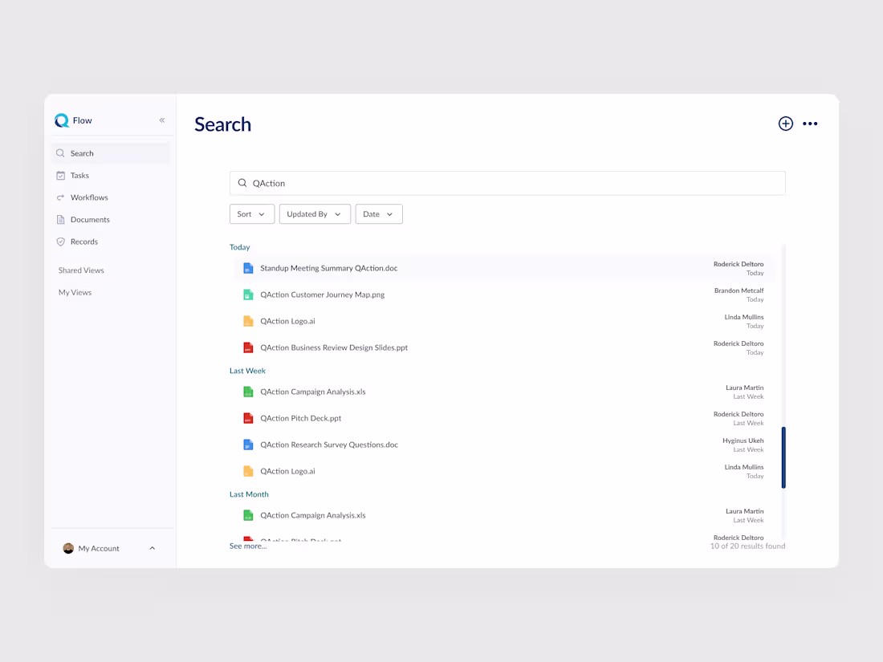Switch to My Views
The height and width of the screenshot is (662, 883).
[74, 292]
